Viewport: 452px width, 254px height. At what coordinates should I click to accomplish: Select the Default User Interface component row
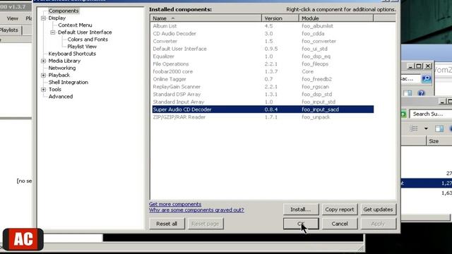pyautogui.click(x=263, y=49)
